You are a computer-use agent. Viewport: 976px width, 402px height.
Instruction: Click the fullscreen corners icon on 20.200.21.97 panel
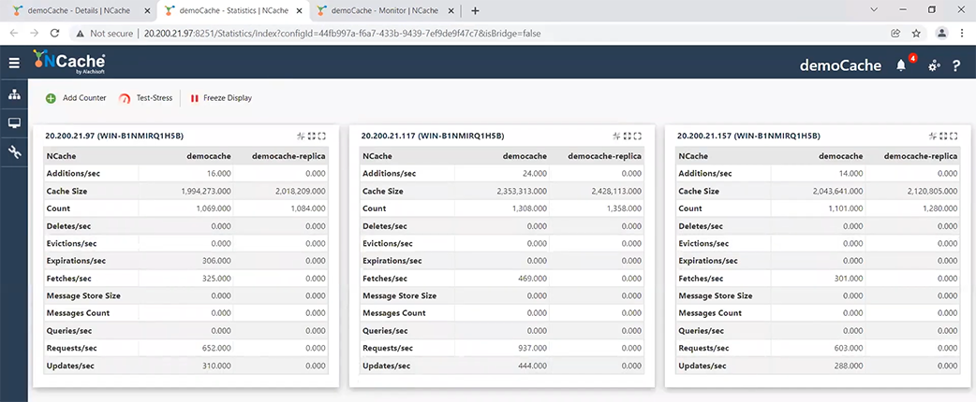tap(322, 136)
